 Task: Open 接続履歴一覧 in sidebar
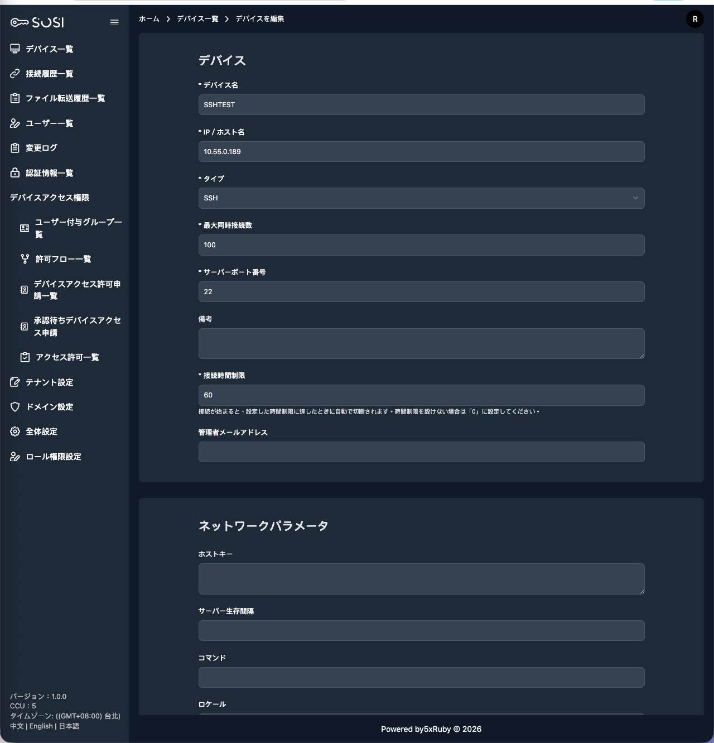coord(50,74)
